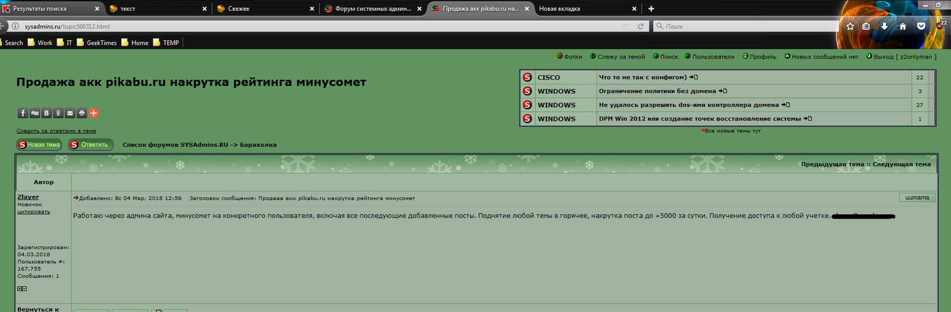This screenshot has height=312, width=951.
Task: Click 'Следить за ответами в теме' link
Action: [x=56, y=131]
